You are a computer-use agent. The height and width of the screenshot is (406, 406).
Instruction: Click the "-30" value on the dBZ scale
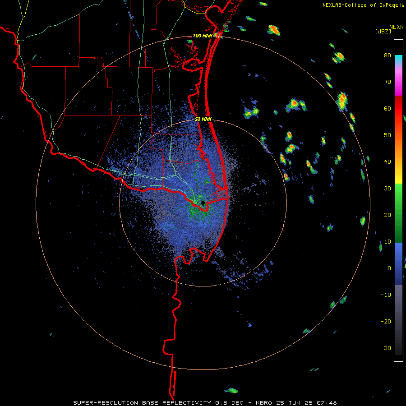click(386, 348)
